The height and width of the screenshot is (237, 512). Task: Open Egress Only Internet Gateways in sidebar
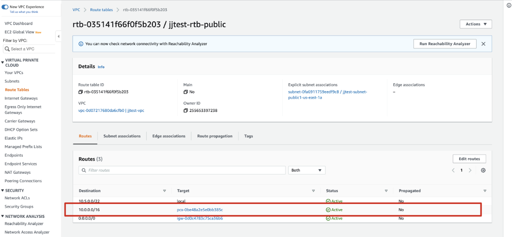tap(23, 109)
